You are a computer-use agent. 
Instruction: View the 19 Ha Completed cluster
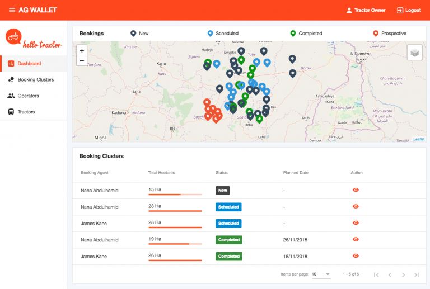356,239
